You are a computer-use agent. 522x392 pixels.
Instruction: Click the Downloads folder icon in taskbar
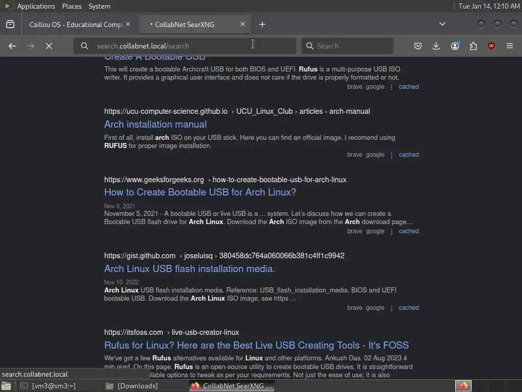pyautogui.click(x=110, y=386)
